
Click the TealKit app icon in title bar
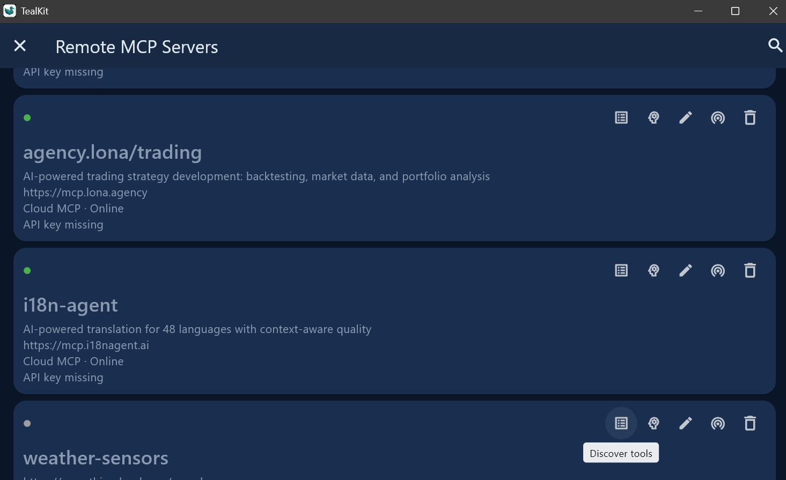(x=10, y=11)
